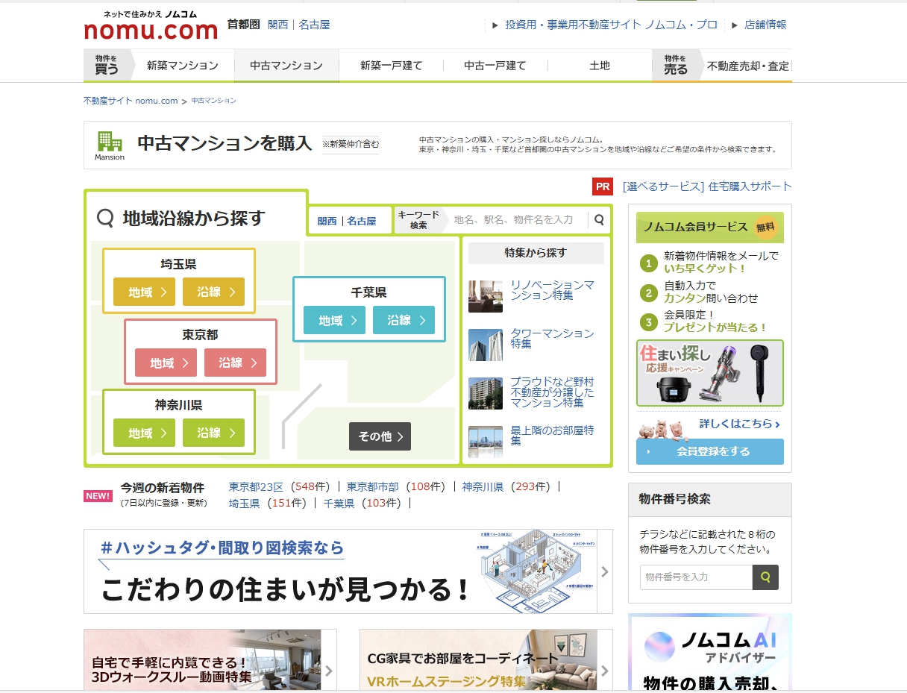Screen dimensions: 907x693
Task: View new listings in 埼玉県
Action: pos(244,504)
